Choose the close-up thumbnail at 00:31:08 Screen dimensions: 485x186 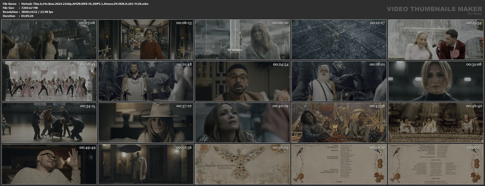(x=436, y=81)
